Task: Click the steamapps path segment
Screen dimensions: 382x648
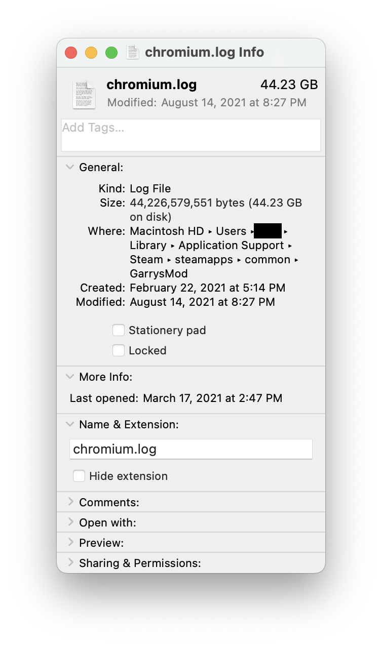Action: (x=204, y=260)
